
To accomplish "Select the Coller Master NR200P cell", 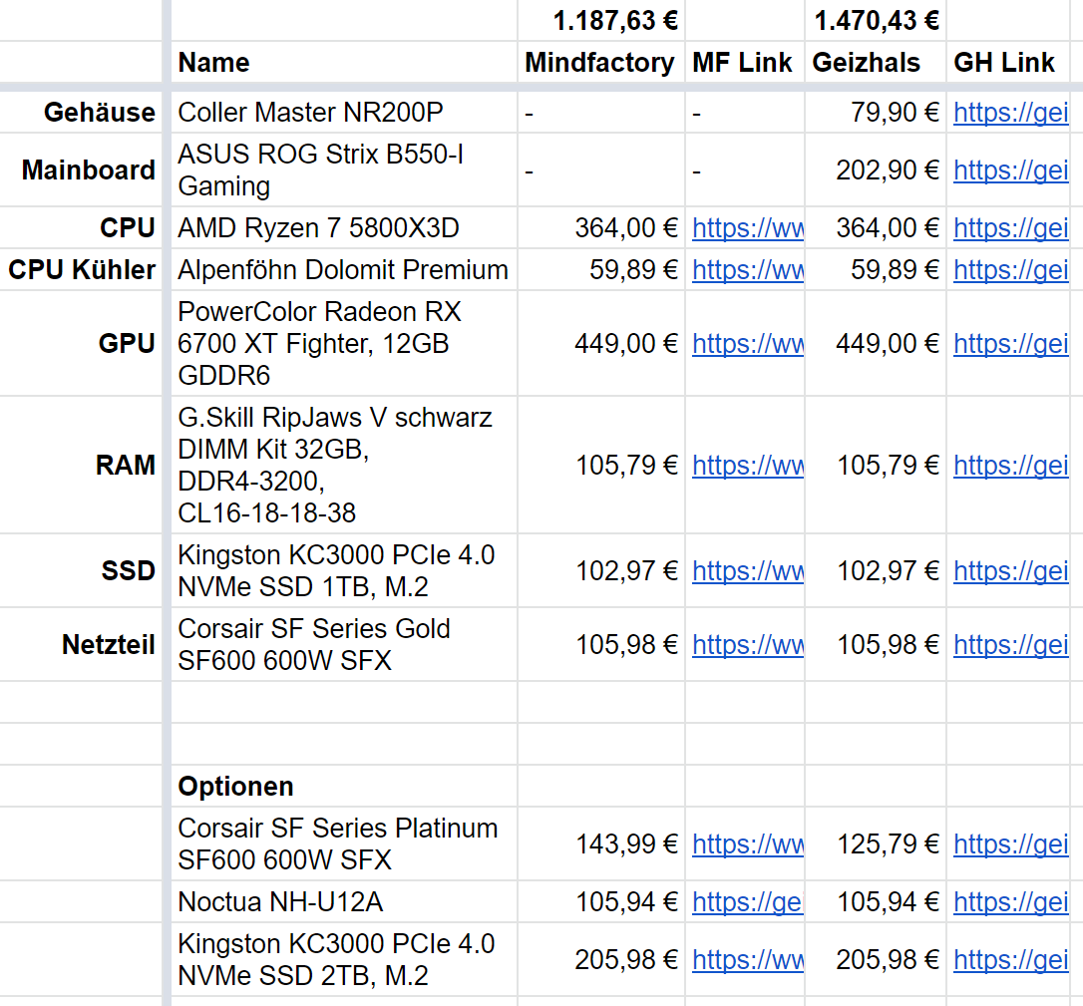I will 344,113.
